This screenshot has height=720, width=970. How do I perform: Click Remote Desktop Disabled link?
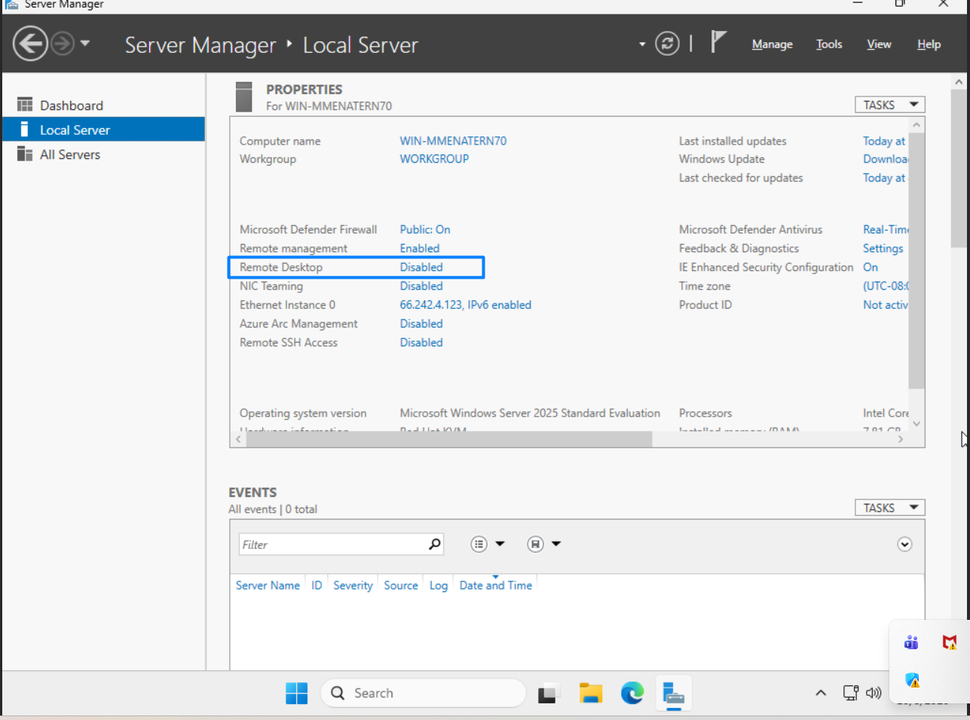point(421,267)
